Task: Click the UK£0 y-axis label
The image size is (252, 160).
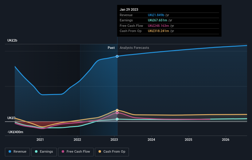Action: click(x=11, y=118)
